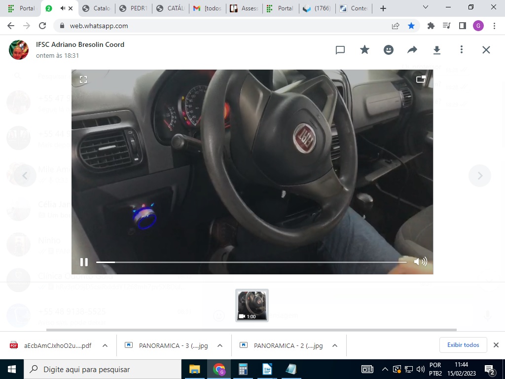Viewport: 505px width, 379px height.
Task: Click the web.whatsapp.com address bar
Action: [99, 26]
